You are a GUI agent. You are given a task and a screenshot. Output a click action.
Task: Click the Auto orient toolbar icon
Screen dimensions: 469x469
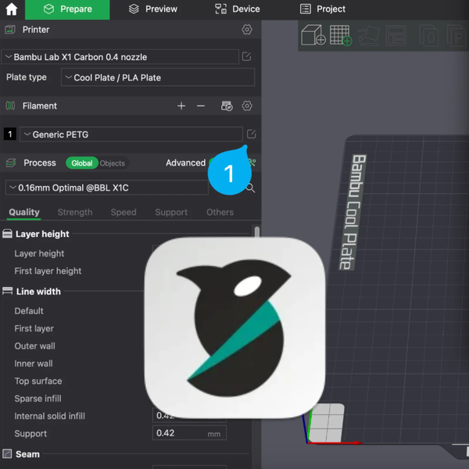click(369, 35)
